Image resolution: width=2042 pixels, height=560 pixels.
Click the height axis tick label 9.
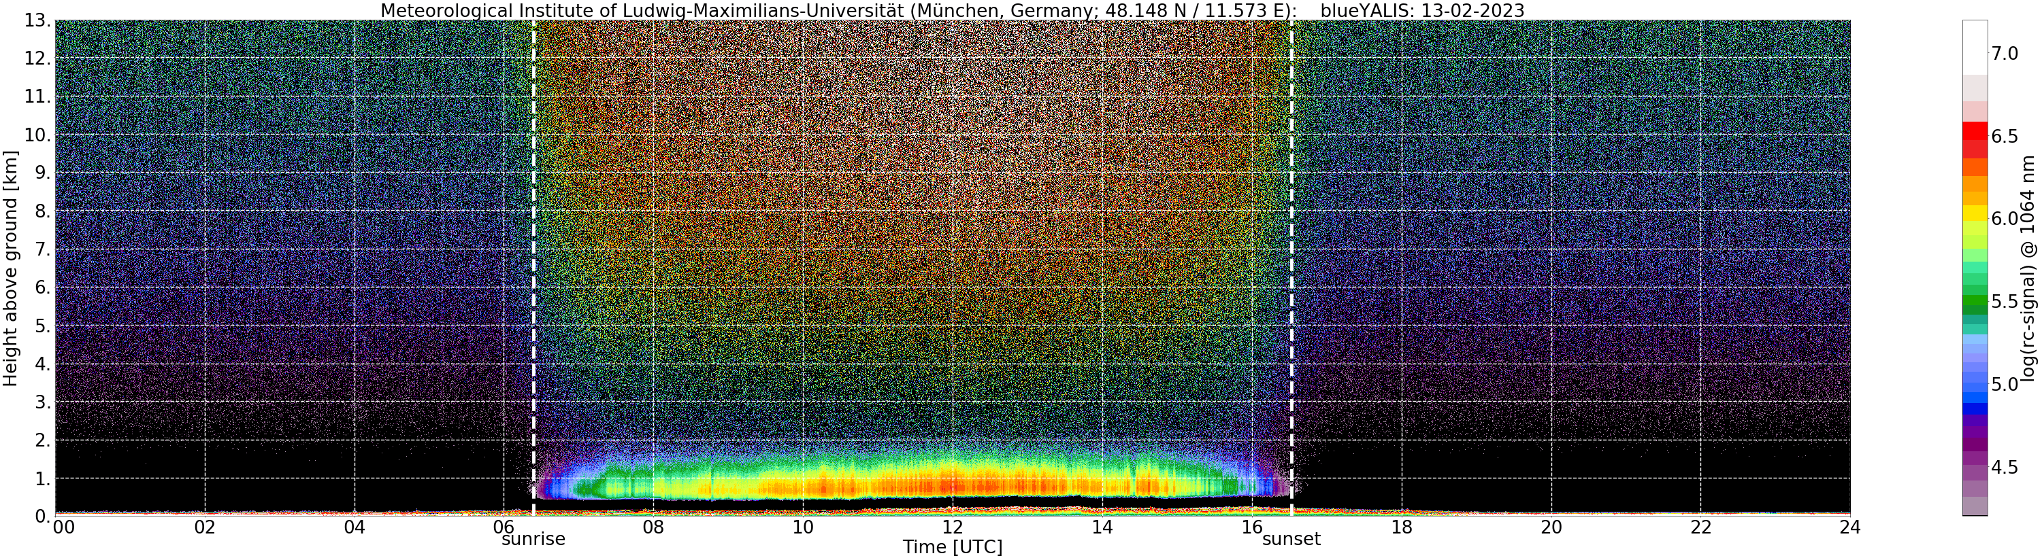42,173
